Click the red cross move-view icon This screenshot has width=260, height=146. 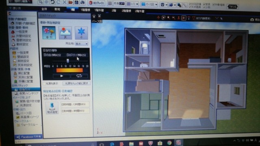pyautogui.click(x=158, y=17)
